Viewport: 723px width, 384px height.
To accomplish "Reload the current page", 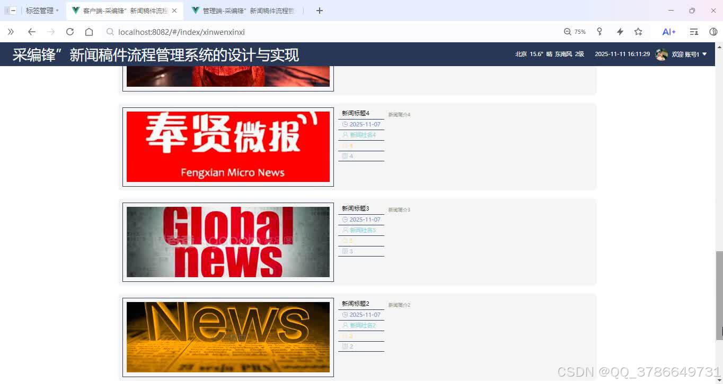I will pyautogui.click(x=70, y=32).
